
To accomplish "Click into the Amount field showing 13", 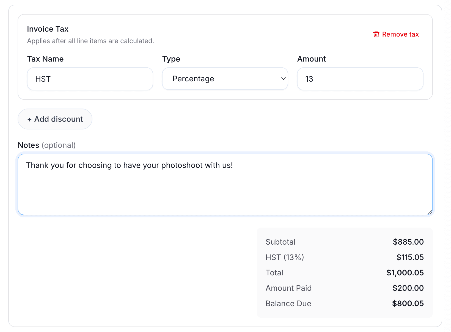I will (360, 79).
